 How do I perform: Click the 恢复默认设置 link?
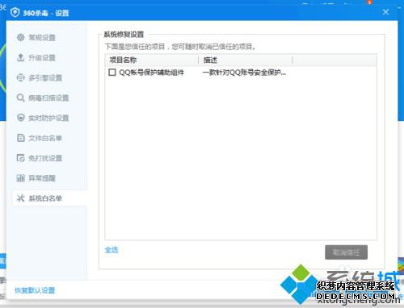pyautogui.click(x=35, y=290)
